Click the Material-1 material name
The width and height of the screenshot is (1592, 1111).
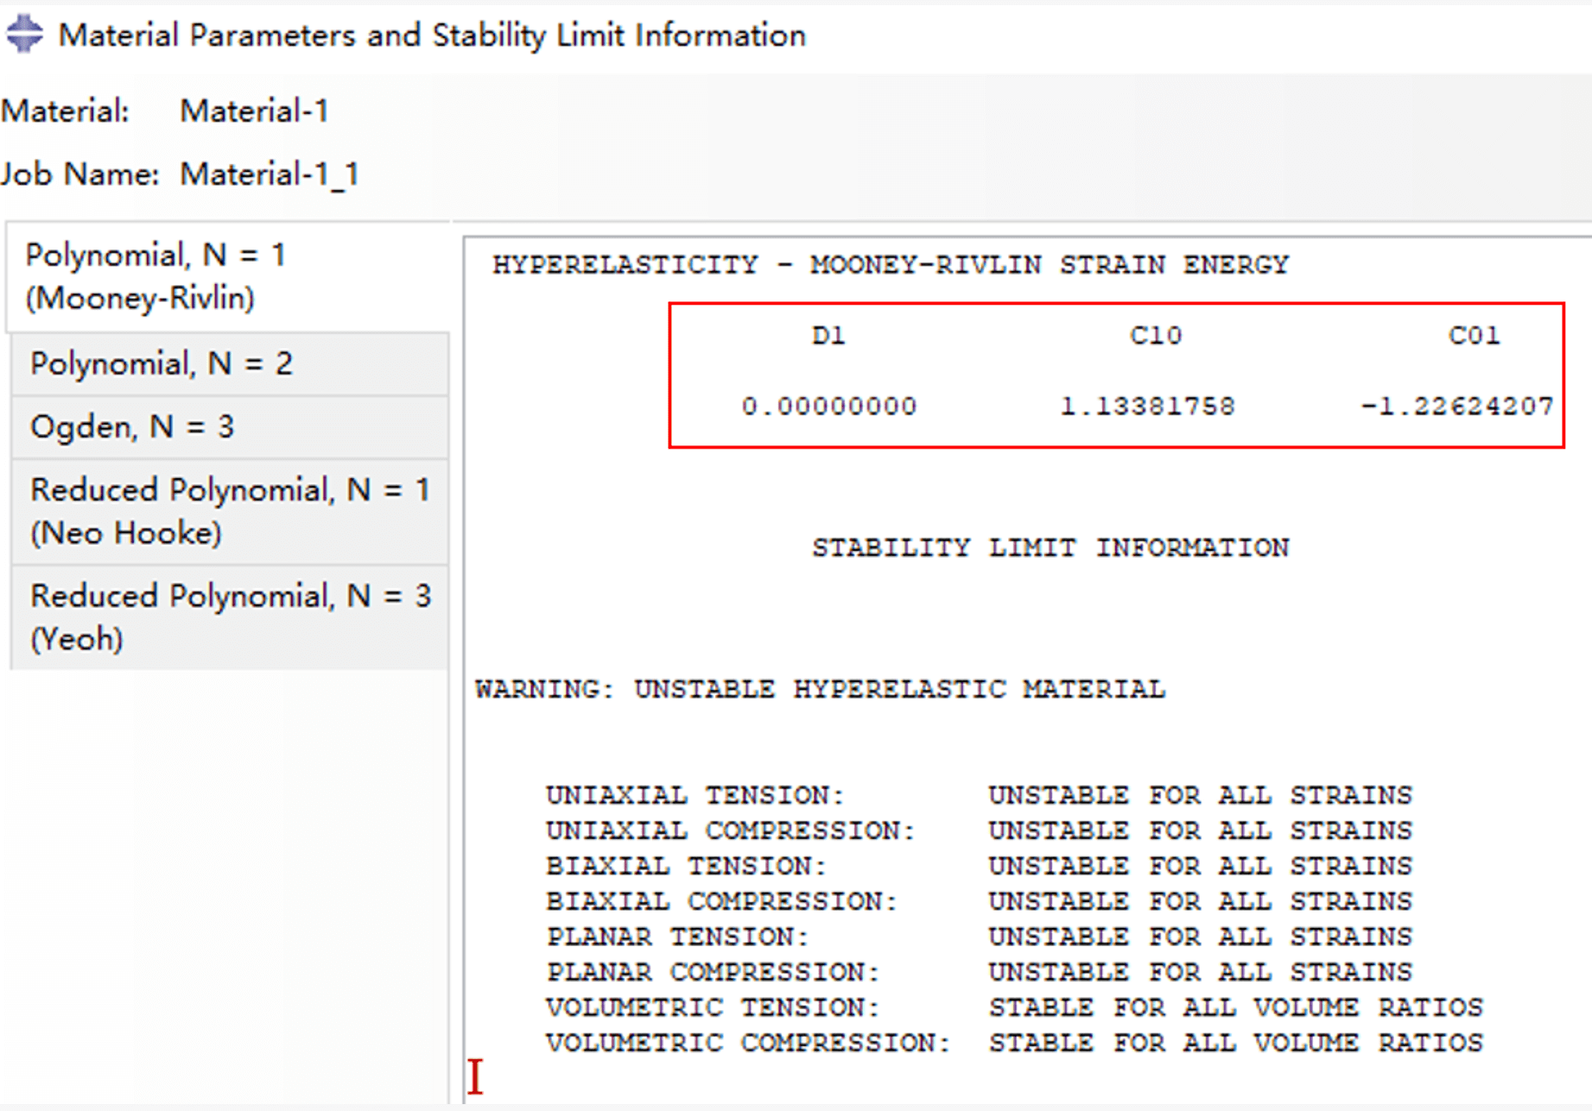pos(254,111)
